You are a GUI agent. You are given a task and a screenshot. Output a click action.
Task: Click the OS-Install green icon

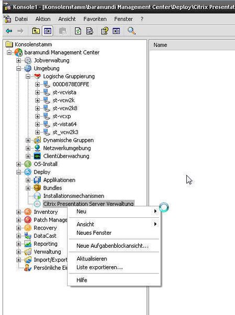[x=28, y=164]
